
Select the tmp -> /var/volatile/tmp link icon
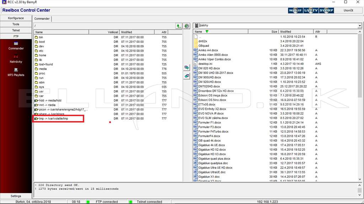37,118
